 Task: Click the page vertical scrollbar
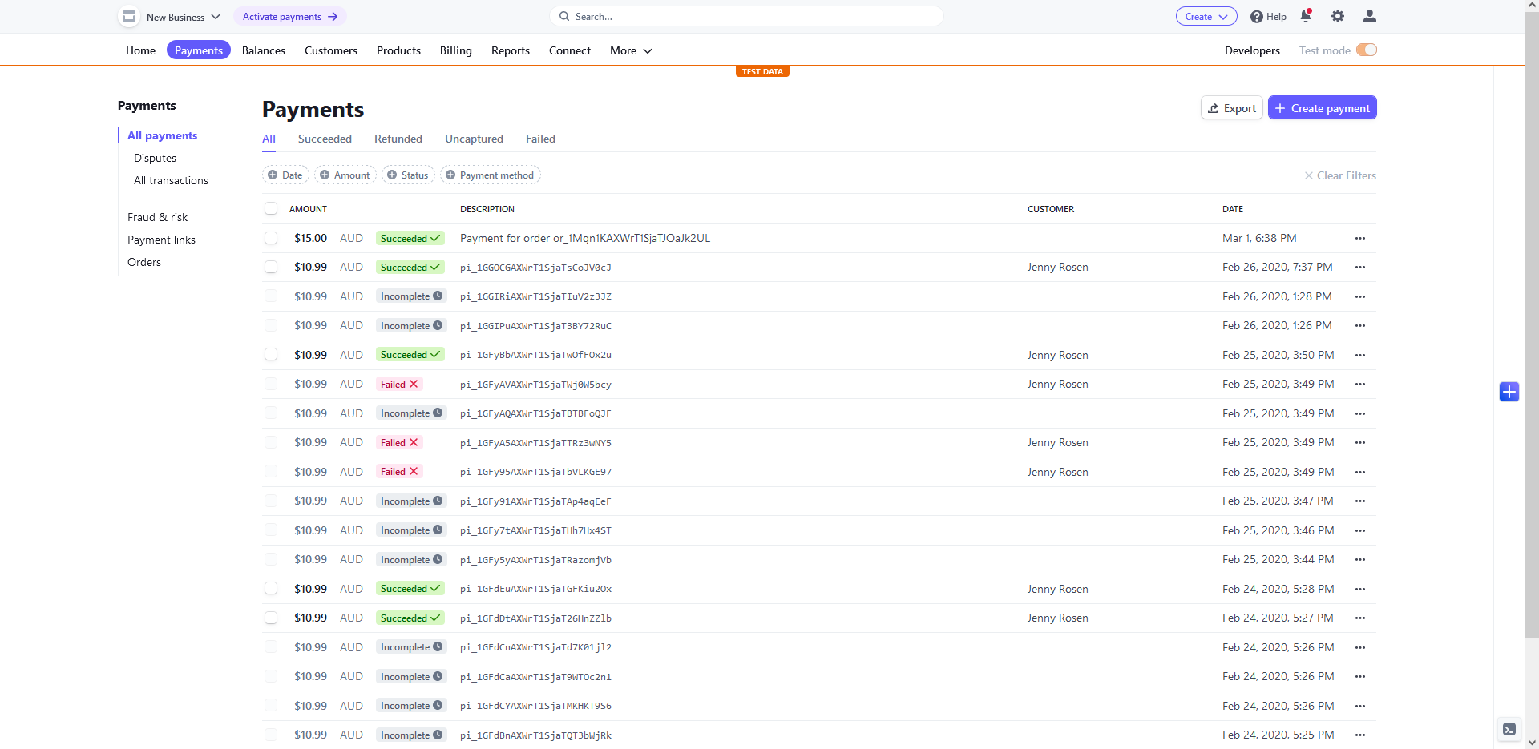[1532, 320]
